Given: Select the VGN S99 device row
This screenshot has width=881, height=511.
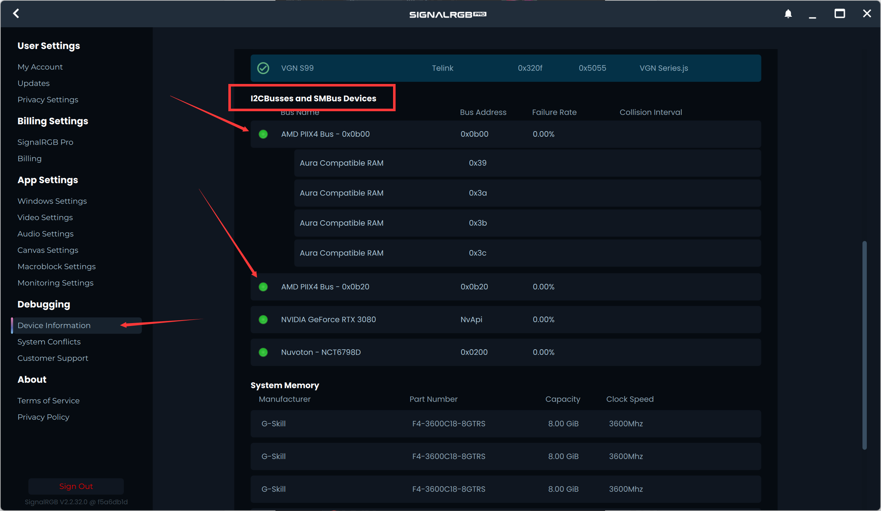Looking at the screenshot, I should 506,68.
